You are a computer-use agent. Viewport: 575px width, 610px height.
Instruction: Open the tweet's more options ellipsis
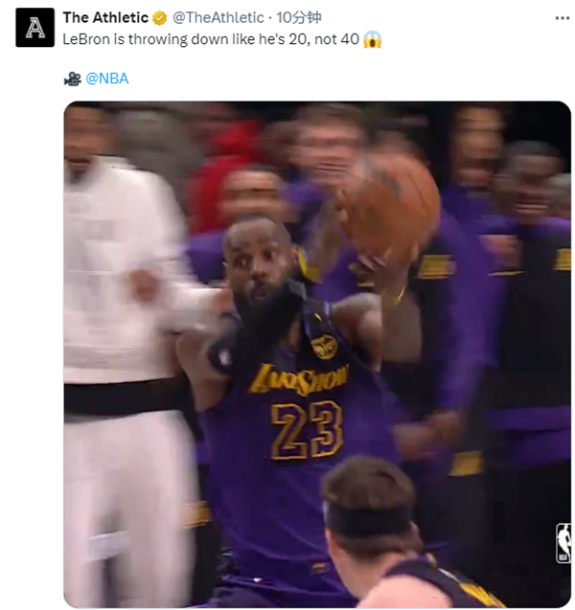pyautogui.click(x=562, y=18)
